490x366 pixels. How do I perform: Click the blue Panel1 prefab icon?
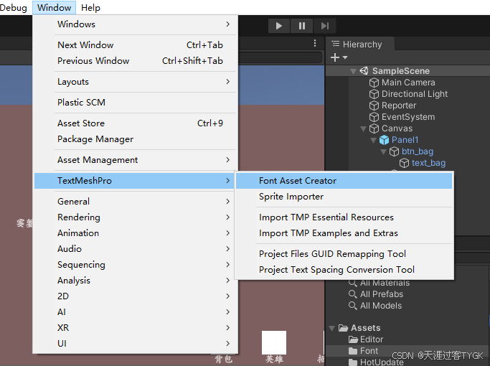384,140
